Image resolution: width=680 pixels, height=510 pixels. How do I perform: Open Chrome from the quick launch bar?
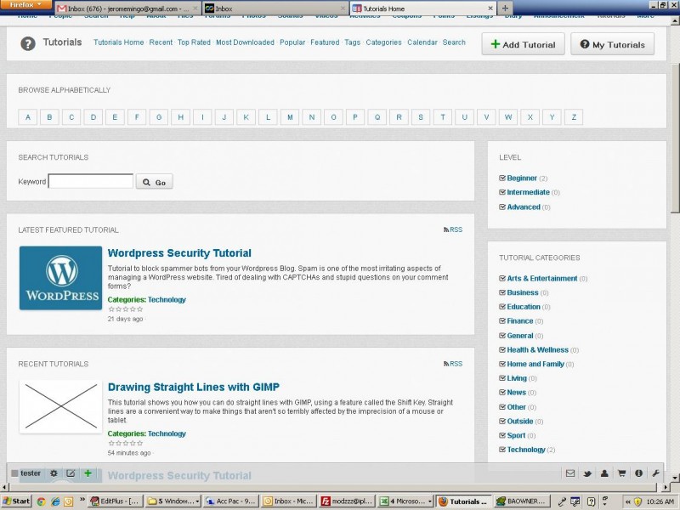(x=41, y=501)
